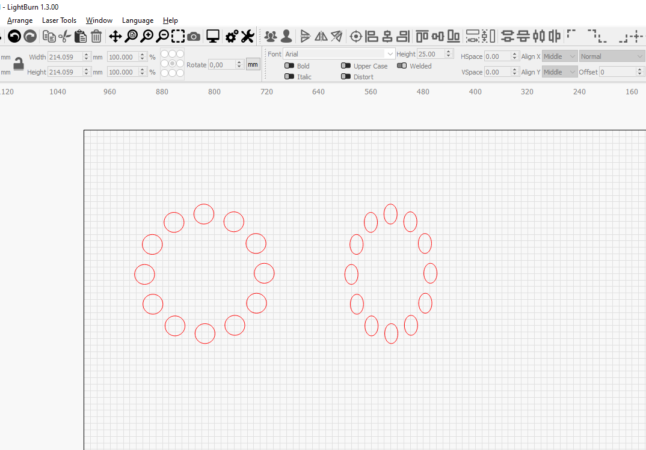Cut selection with the scissors icon
646x450 pixels.
pos(65,37)
